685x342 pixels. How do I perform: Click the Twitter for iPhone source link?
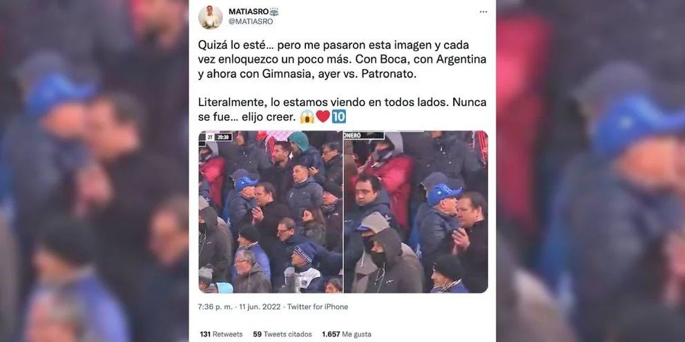click(318, 307)
